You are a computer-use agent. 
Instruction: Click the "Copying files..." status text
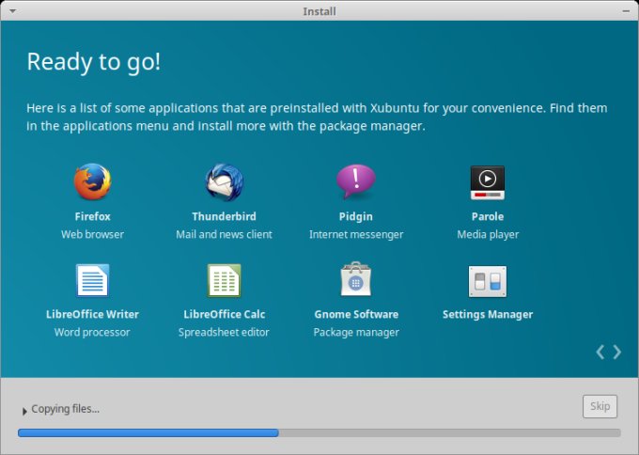(65, 409)
